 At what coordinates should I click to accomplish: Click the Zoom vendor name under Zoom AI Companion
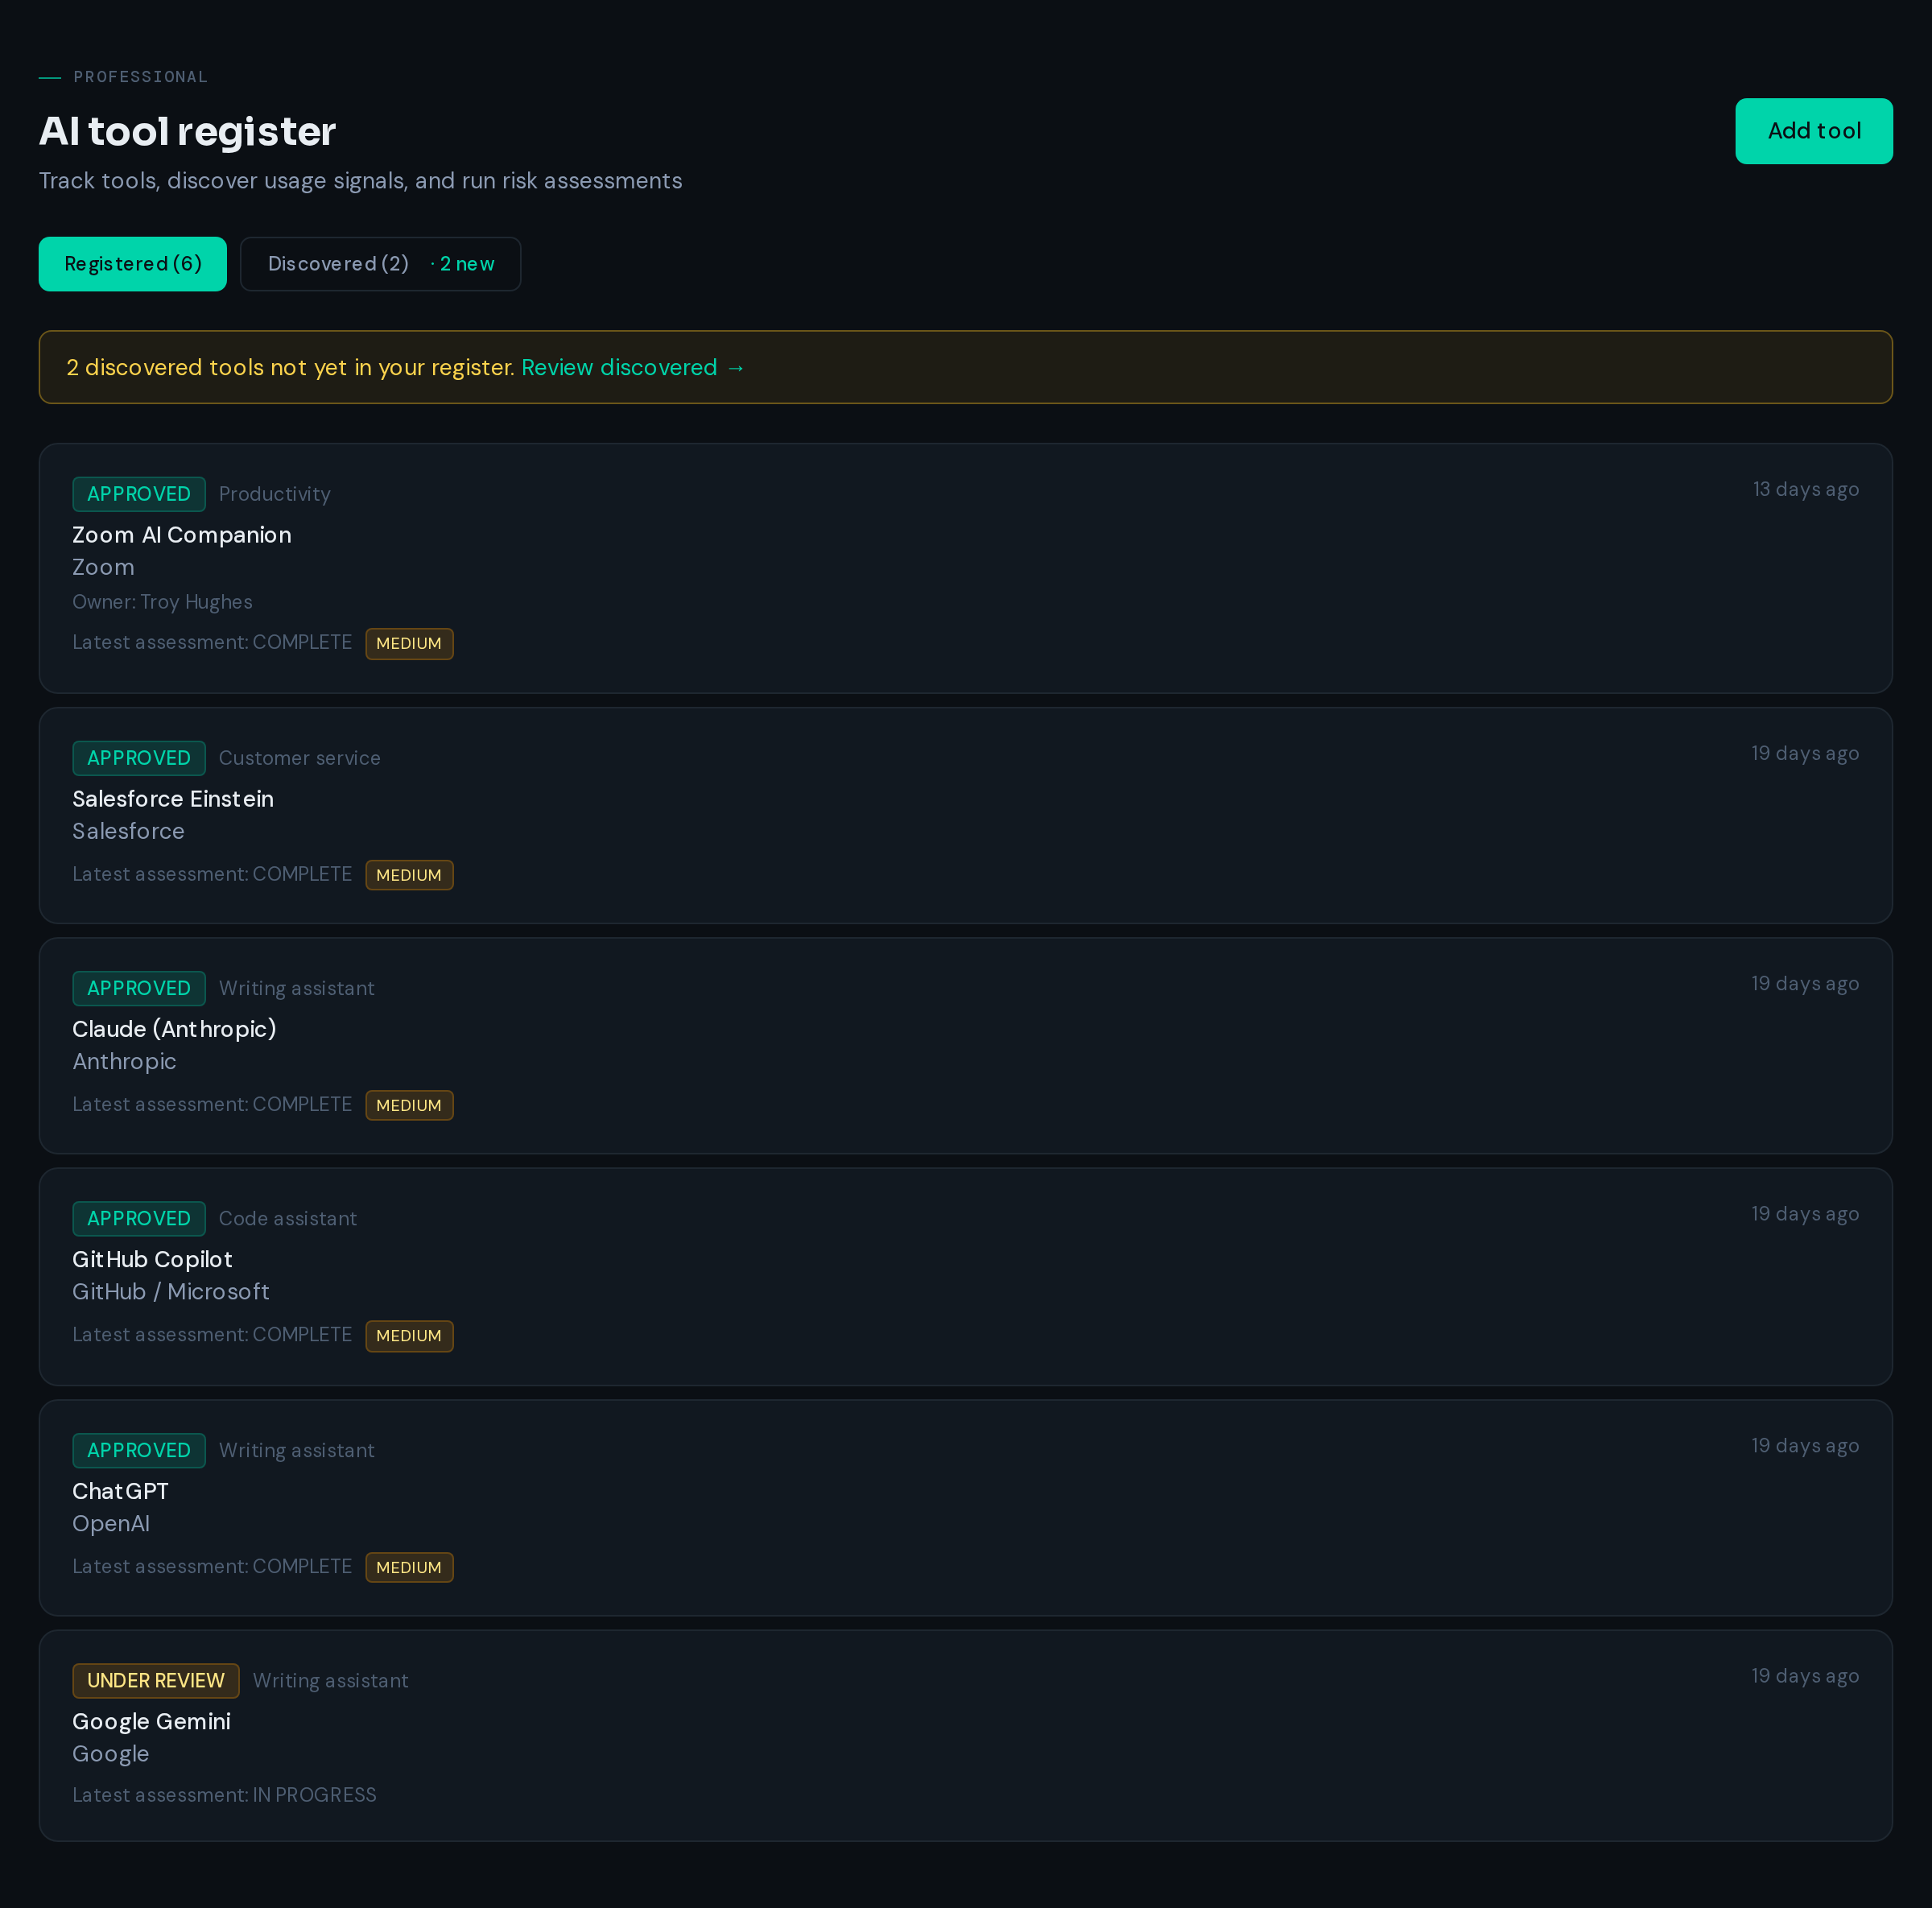click(103, 567)
